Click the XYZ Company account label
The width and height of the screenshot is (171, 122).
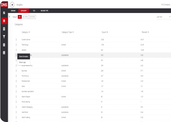(166, 5)
